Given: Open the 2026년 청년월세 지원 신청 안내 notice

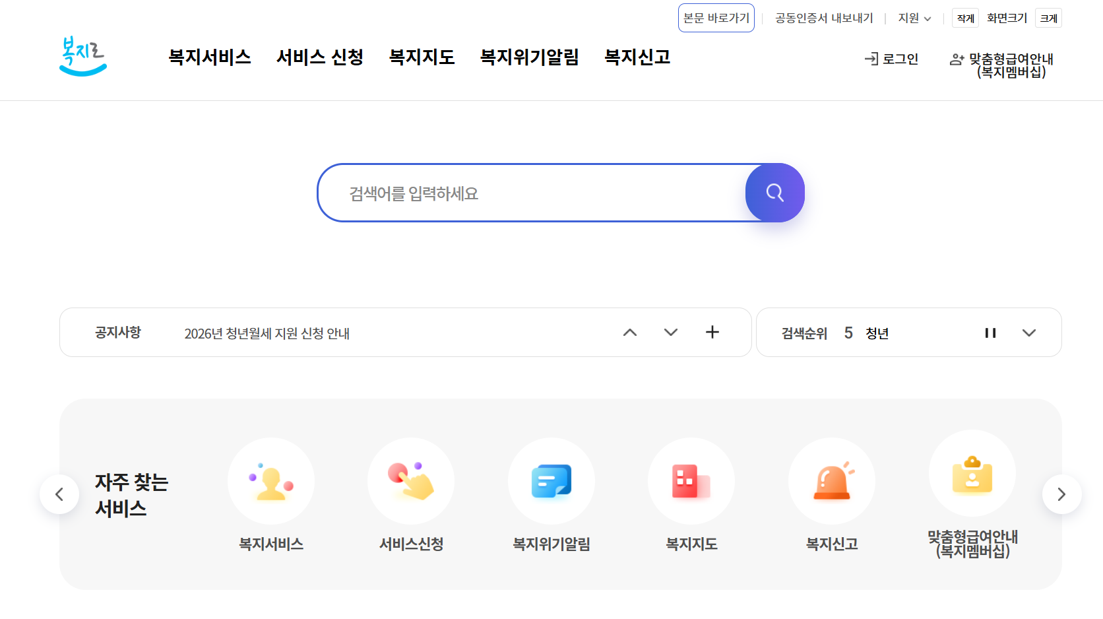Looking at the screenshot, I should pos(267,333).
